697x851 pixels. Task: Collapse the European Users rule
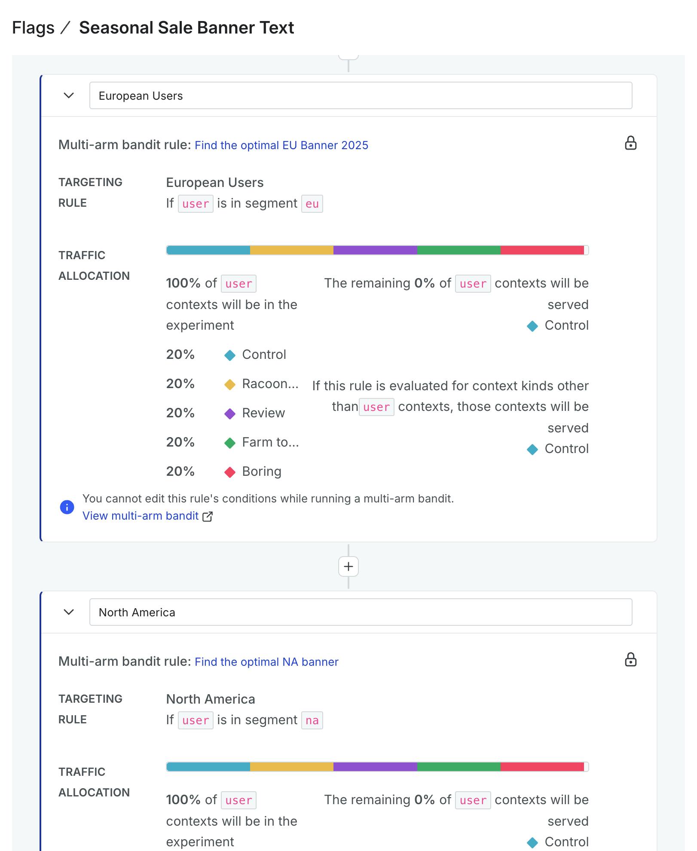click(69, 95)
